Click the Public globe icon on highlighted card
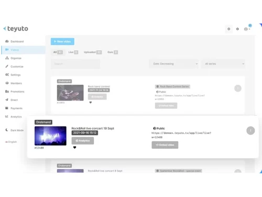Image resolution: width=262 pixels, height=197 pixels. point(155,128)
